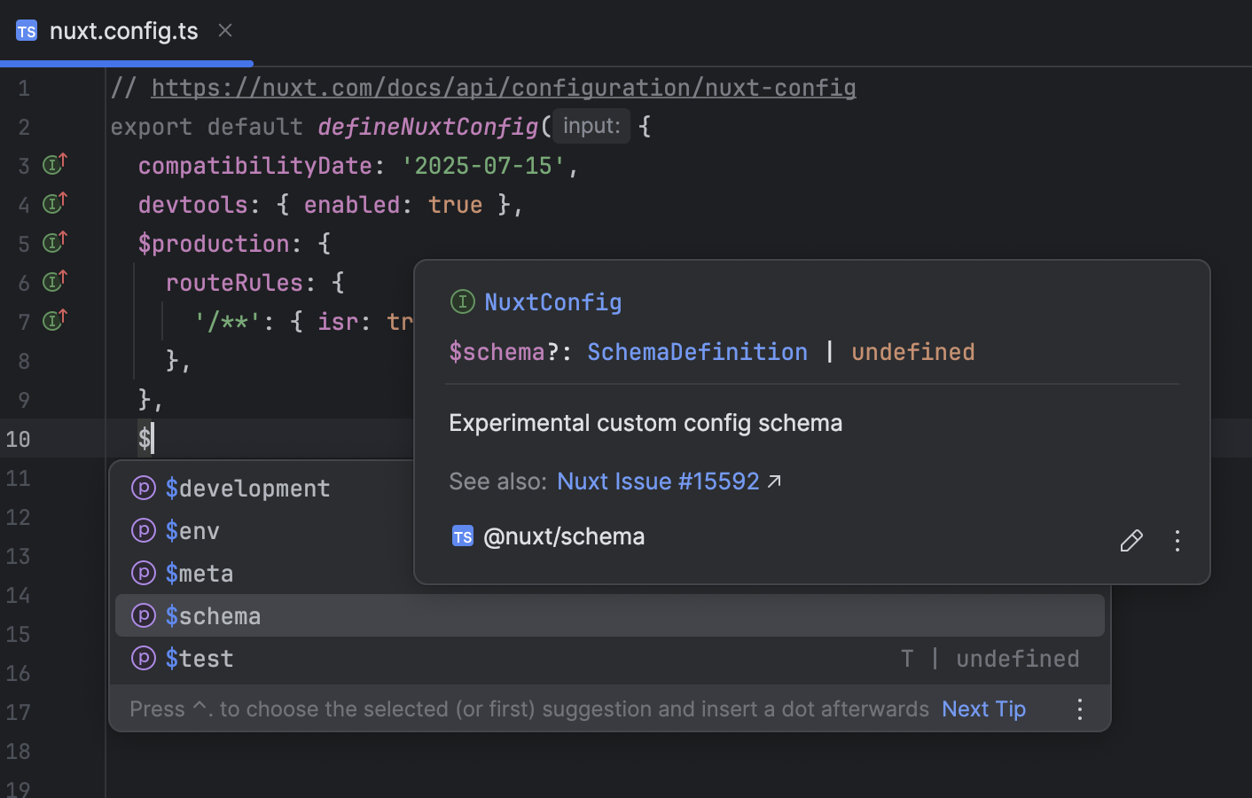
Task: Open the Nuxt Issue #15592 link
Action: pos(658,481)
